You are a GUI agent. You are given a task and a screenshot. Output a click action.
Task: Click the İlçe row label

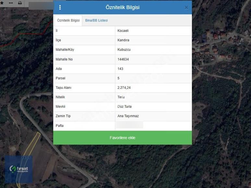(x=58, y=40)
